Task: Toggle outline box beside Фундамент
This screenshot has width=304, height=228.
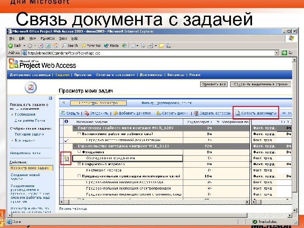Action: coord(79,152)
